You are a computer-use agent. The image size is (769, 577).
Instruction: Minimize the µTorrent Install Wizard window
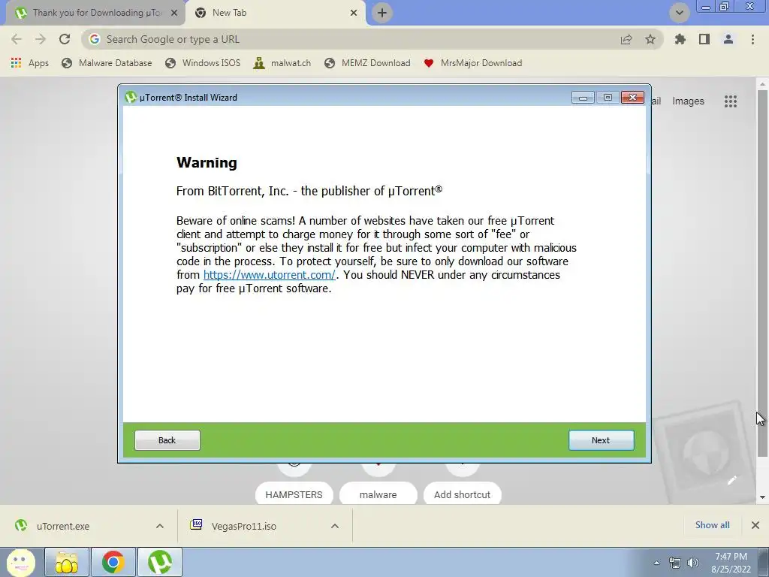coord(583,98)
